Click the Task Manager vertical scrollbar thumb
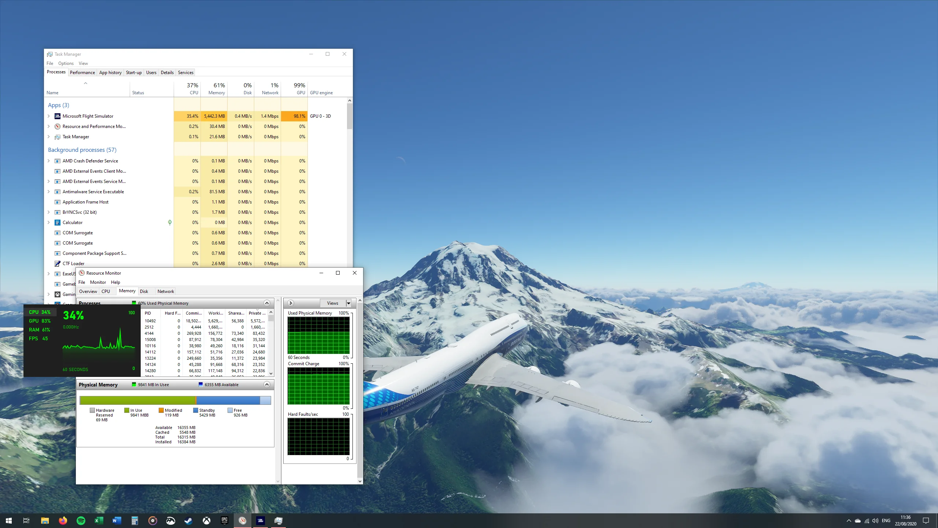 (x=350, y=117)
